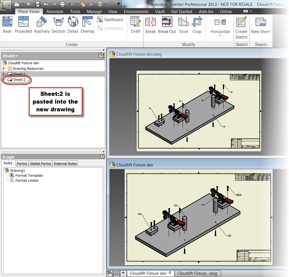The image size is (289, 277).
Task: Apply the Crop view tool
Action: tap(197, 25)
